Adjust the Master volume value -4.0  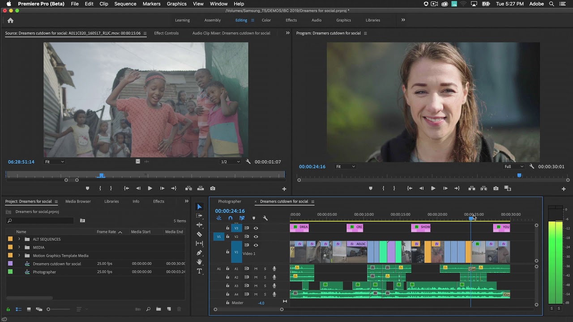pyautogui.click(x=261, y=303)
